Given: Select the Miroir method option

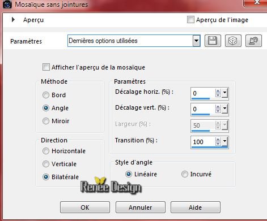Looking at the screenshot, I should [46, 121].
